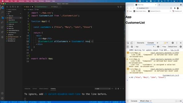Screen dimensions: 183x103
Task: Open the Selection menu in the menu bar
Action: click(21, 1)
